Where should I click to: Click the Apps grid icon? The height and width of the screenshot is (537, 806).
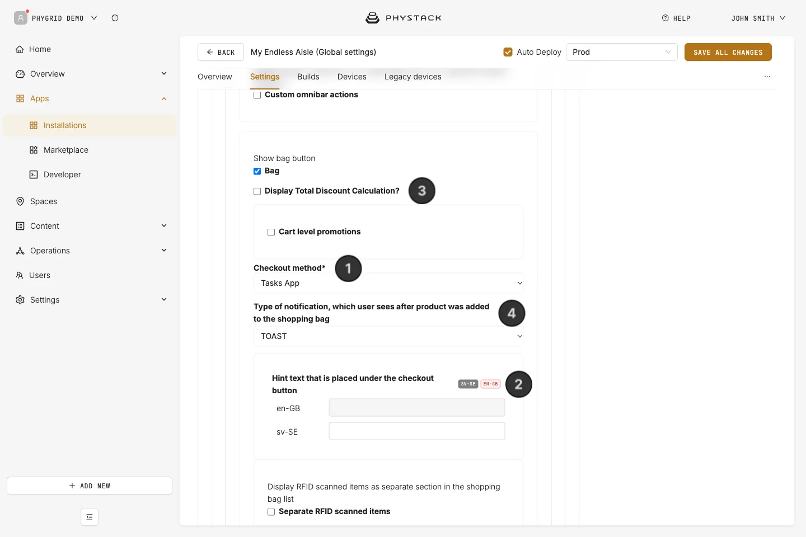click(20, 98)
